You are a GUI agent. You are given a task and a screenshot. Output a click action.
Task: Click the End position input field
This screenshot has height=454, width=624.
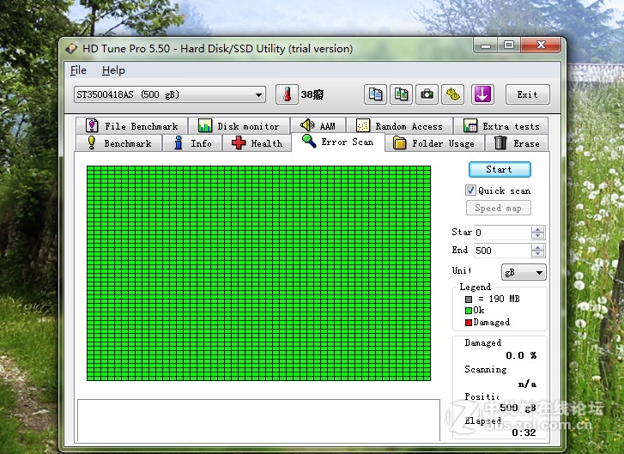click(502, 251)
